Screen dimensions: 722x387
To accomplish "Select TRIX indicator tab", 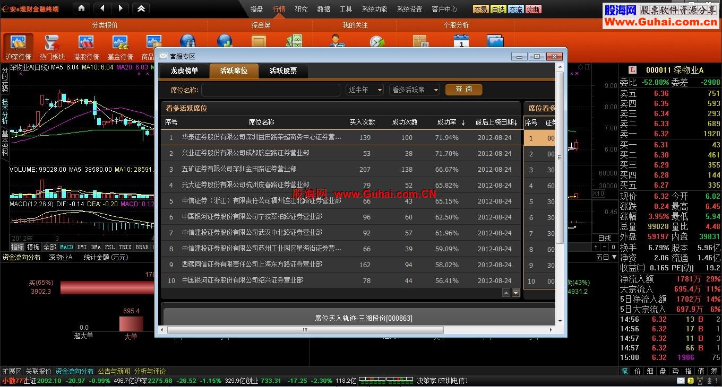I will click(125, 247).
